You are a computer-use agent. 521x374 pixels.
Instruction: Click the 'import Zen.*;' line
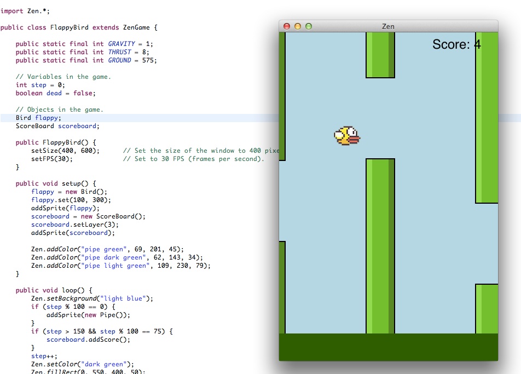point(25,11)
